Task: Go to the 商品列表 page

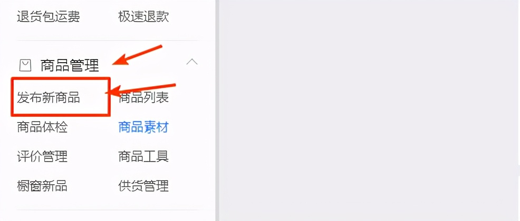Action: coord(143,97)
